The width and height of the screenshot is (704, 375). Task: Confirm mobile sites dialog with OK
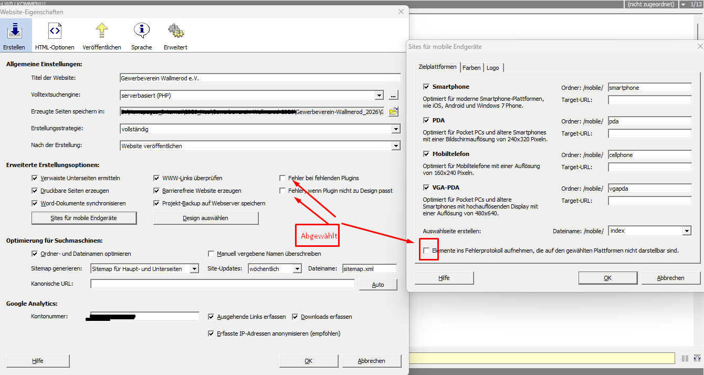coord(608,278)
